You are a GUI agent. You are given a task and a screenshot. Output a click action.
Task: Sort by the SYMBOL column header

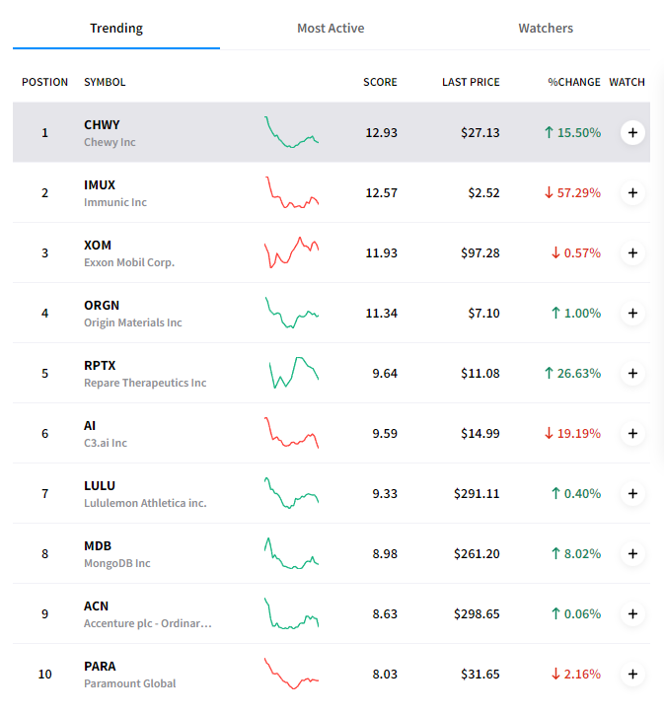105,82
